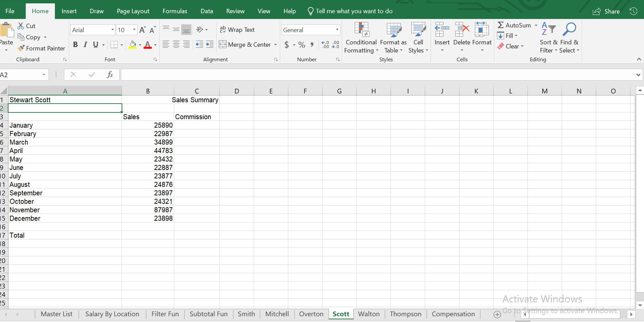The width and height of the screenshot is (644, 322).
Task: Click the Cut scissors icon
Action: (21, 26)
